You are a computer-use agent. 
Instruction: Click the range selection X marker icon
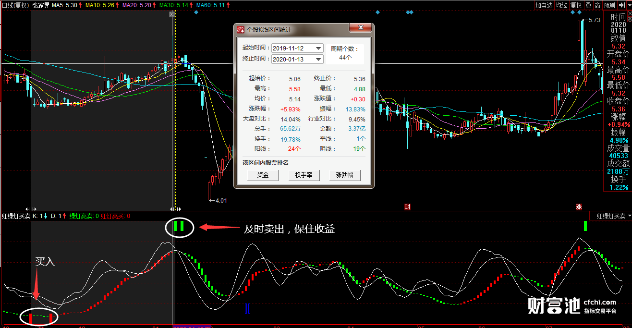[172, 15]
